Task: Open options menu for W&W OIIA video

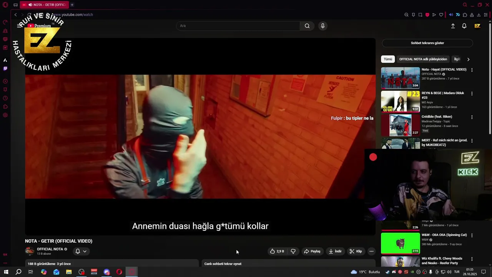Action: pos(472,235)
